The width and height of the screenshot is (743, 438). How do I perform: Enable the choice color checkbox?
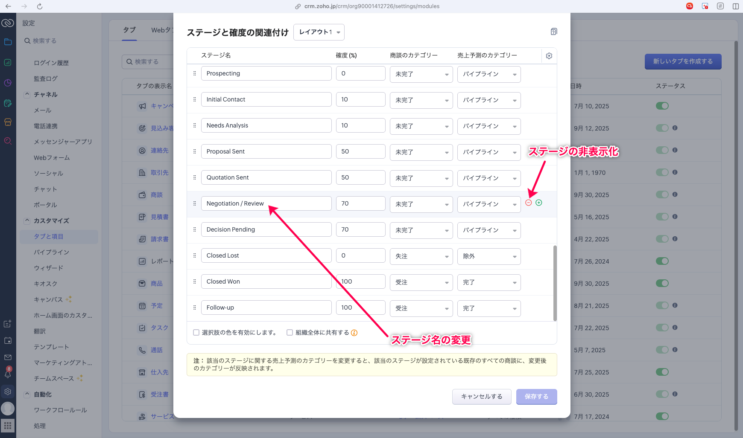tap(196, 333)
